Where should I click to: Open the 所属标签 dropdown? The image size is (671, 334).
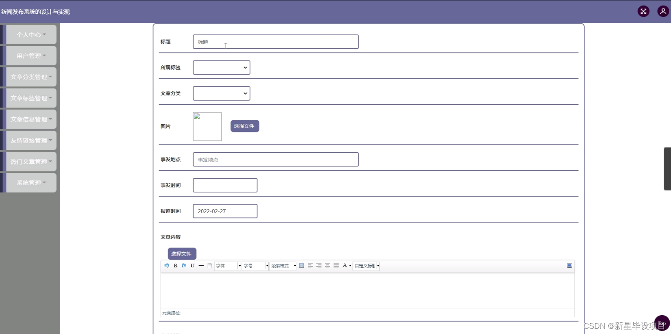[x=221, y=67]
